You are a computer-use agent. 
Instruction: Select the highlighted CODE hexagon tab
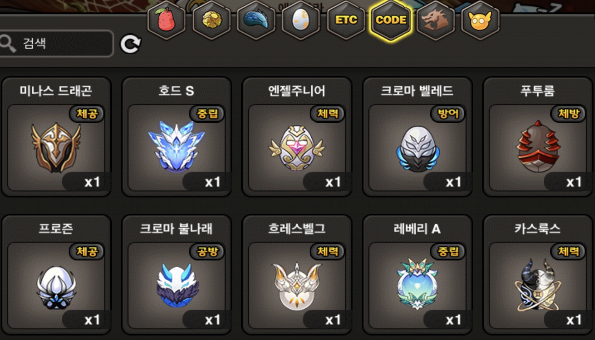click(x=391, y=20)
